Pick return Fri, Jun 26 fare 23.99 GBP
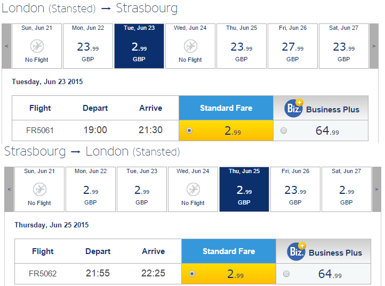This screenshot has height=286, width=385. pos(295,190)
